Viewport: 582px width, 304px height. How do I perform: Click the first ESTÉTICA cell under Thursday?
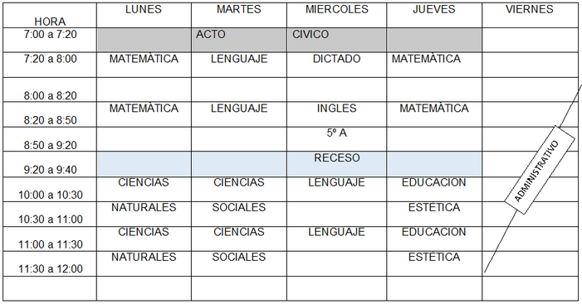pos(434,214)
